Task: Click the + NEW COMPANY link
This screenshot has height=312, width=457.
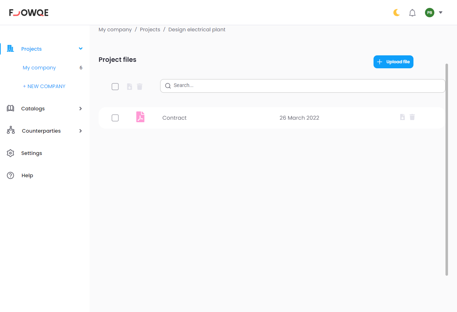Action: tap(44, 86)
